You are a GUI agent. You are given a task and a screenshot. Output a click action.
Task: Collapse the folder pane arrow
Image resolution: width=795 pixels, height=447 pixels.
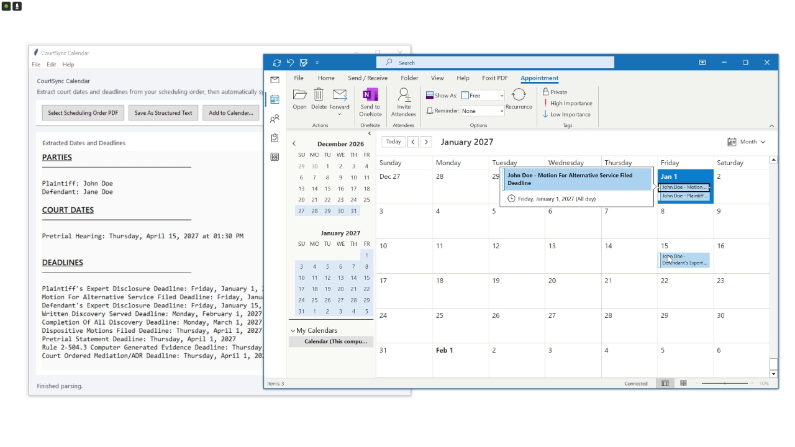(370, 133)
